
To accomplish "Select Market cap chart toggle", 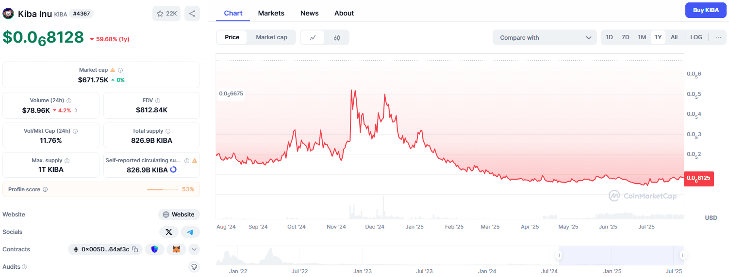I will coord(271,37).
